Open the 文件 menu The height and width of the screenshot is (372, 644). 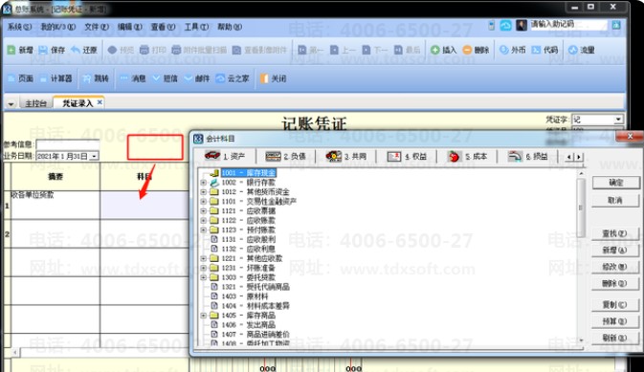coord(97,27)
